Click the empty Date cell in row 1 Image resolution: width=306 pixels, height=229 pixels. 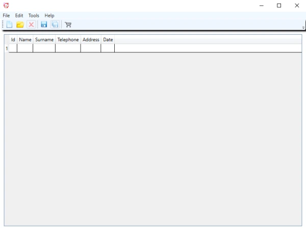point(108,48)
